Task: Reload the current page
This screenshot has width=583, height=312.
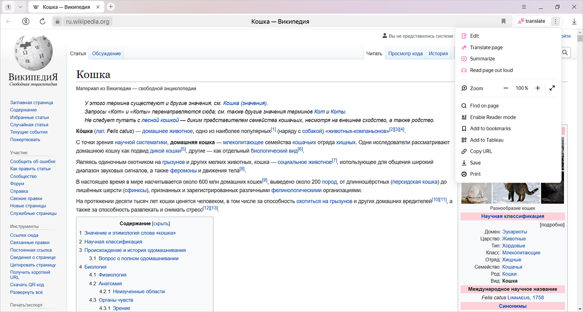Action: [x=42, y=21]
